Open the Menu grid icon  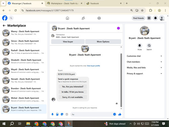(149, 18)
